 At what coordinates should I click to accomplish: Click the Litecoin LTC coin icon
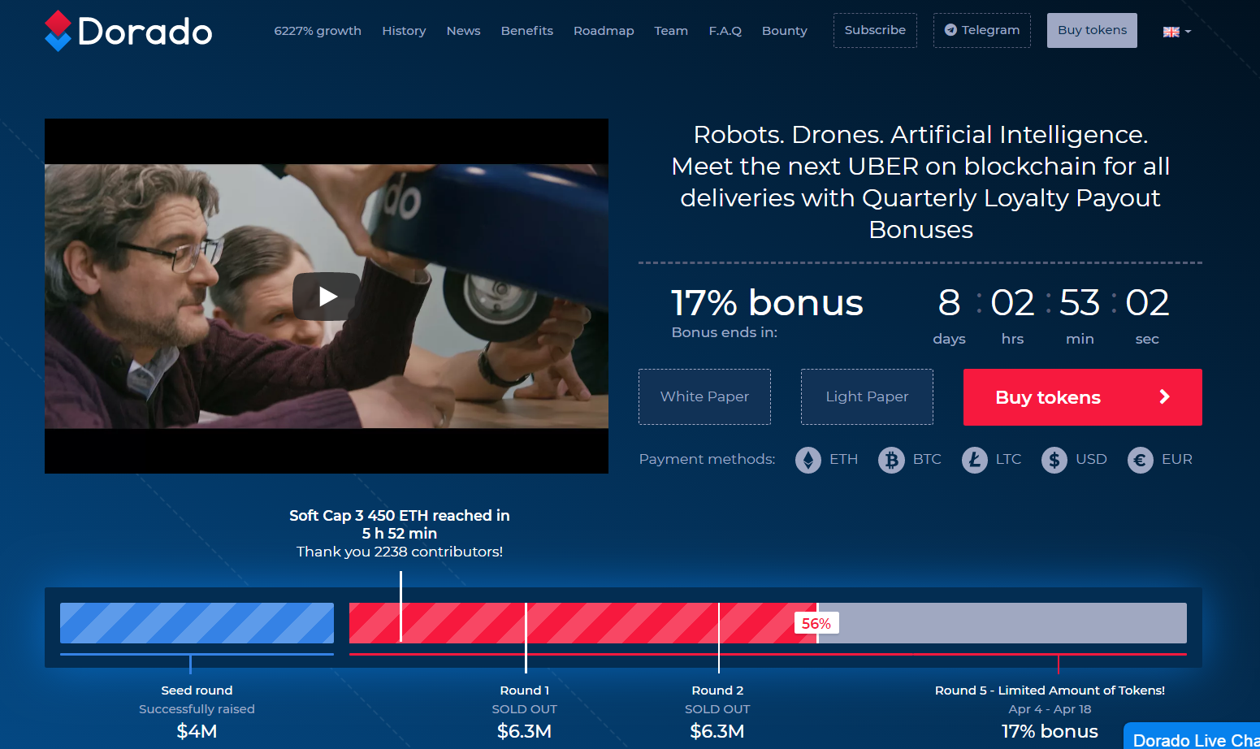(974, 460)
